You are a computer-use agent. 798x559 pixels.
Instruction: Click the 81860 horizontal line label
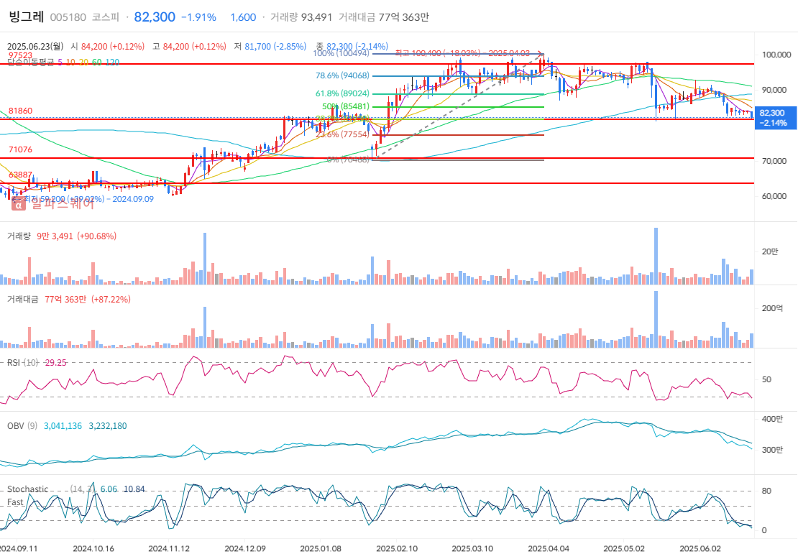click(20, 111)
